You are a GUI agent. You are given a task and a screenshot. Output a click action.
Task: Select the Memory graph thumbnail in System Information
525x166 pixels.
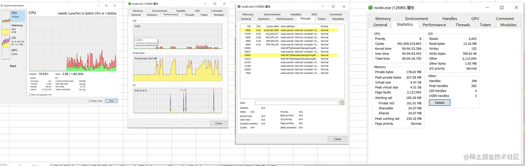[6, 29]
